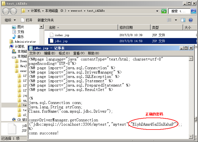The height and width of the screenshot is (142, 198).
Task: Click the Music library icon (音乐)
Action: (x=14, y=37)
